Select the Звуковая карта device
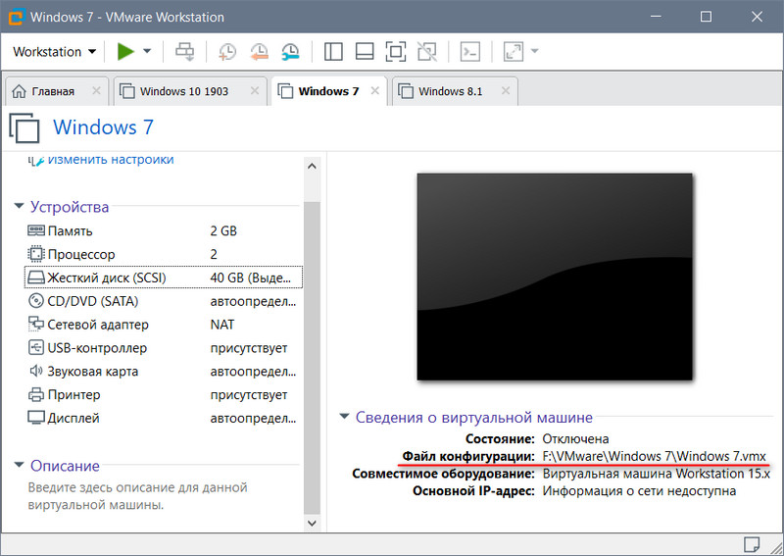784x556 pixels. 164,372
